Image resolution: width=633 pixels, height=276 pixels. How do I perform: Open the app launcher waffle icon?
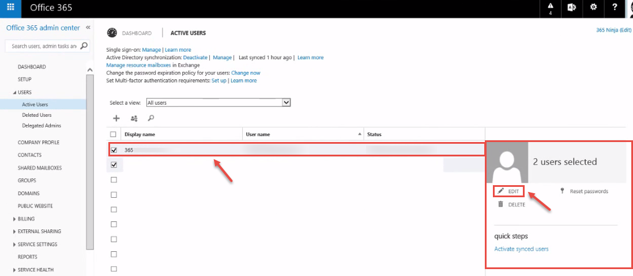[x=11, y=7]
